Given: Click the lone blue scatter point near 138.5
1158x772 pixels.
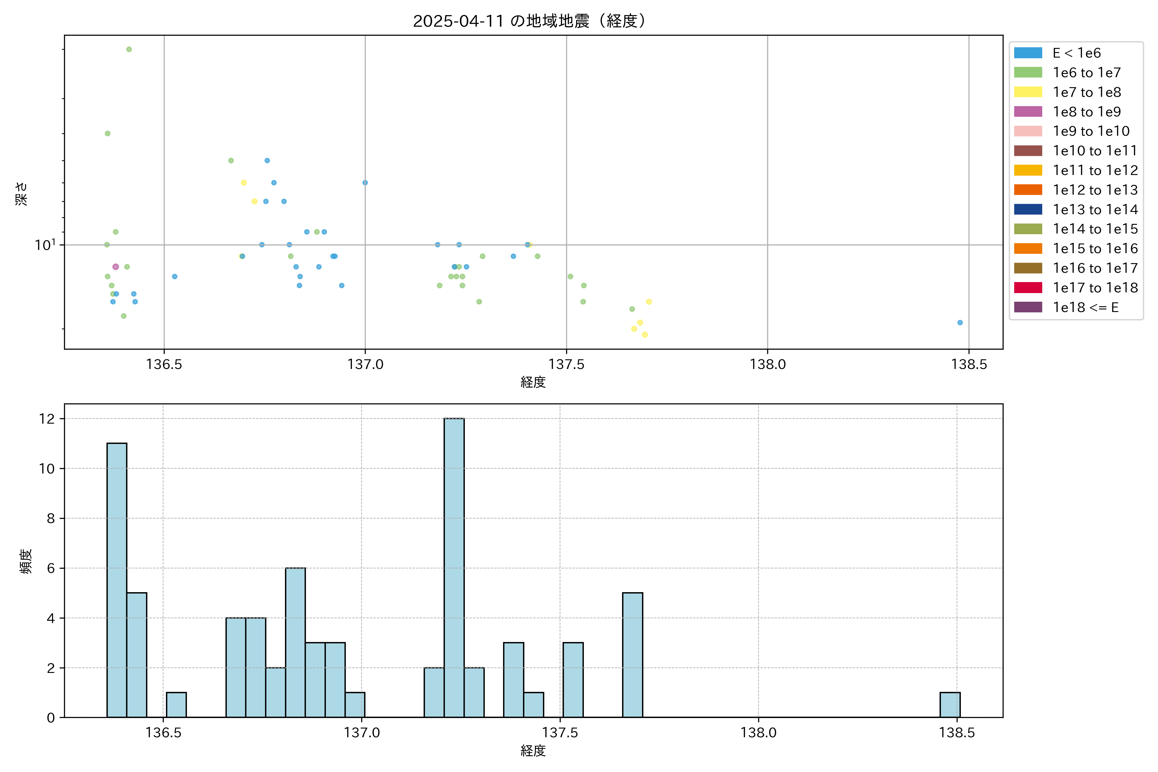Looking at the screenshot, I should coord(960,323).
